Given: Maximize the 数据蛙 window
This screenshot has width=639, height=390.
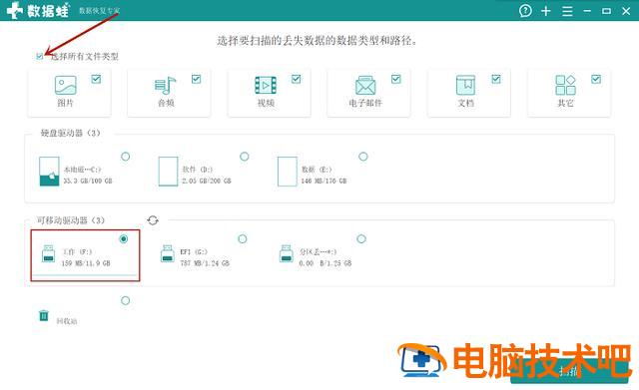Looking at the screenshot, I should 606,11.
